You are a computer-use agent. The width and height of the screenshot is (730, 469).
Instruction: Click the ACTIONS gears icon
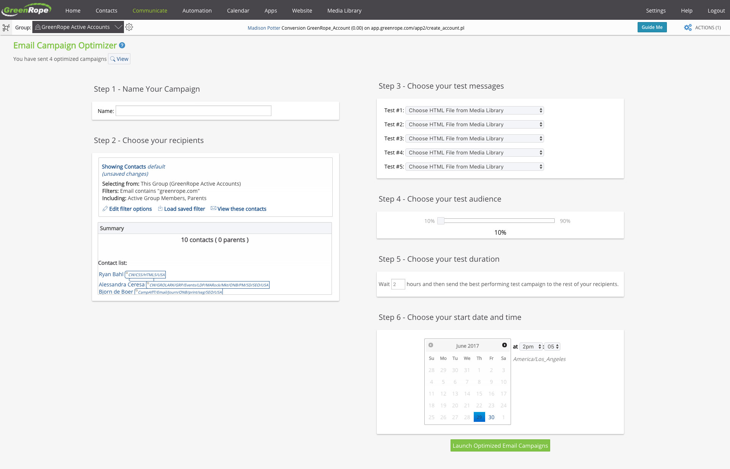[x=688, y=27]
